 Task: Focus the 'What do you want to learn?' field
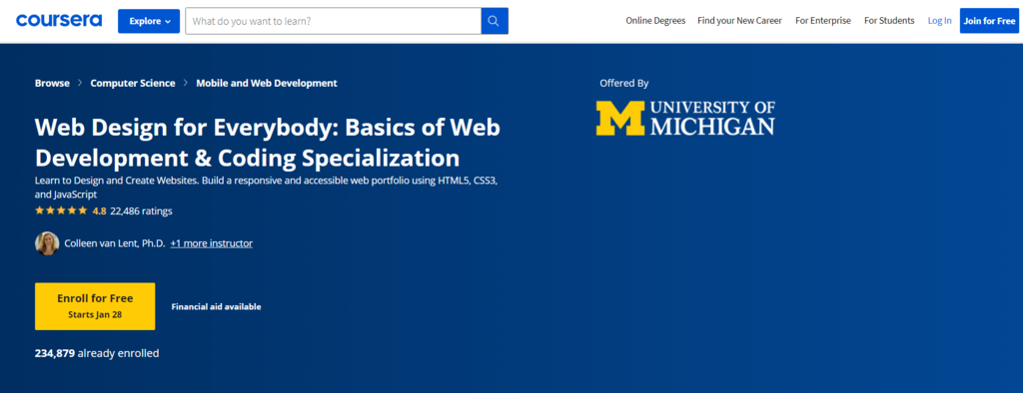[334, 21]
